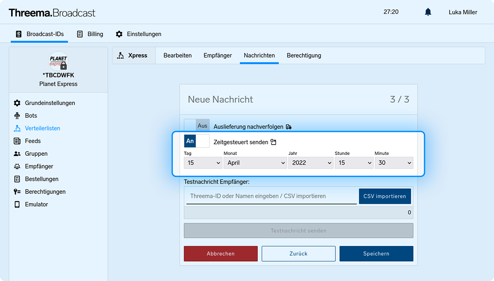
Task: Click the red Abbrechen button
Action: (x=221, y=254)
